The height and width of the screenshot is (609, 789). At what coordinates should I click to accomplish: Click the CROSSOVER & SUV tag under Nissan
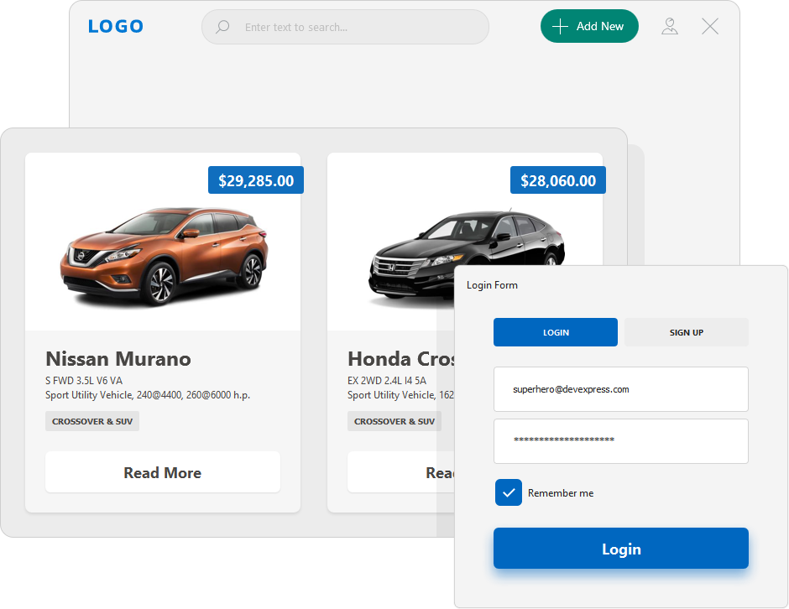click(x=91, y=421)
